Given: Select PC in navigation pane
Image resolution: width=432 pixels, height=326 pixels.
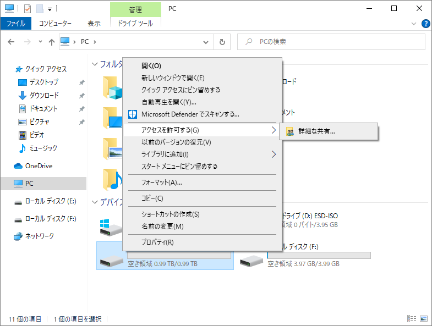Looking at the screenshot, I should tap(43, 184).
